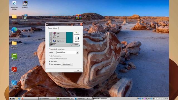
Task: Click the Sound Recorder icon in preview
Action: point(77,33)
